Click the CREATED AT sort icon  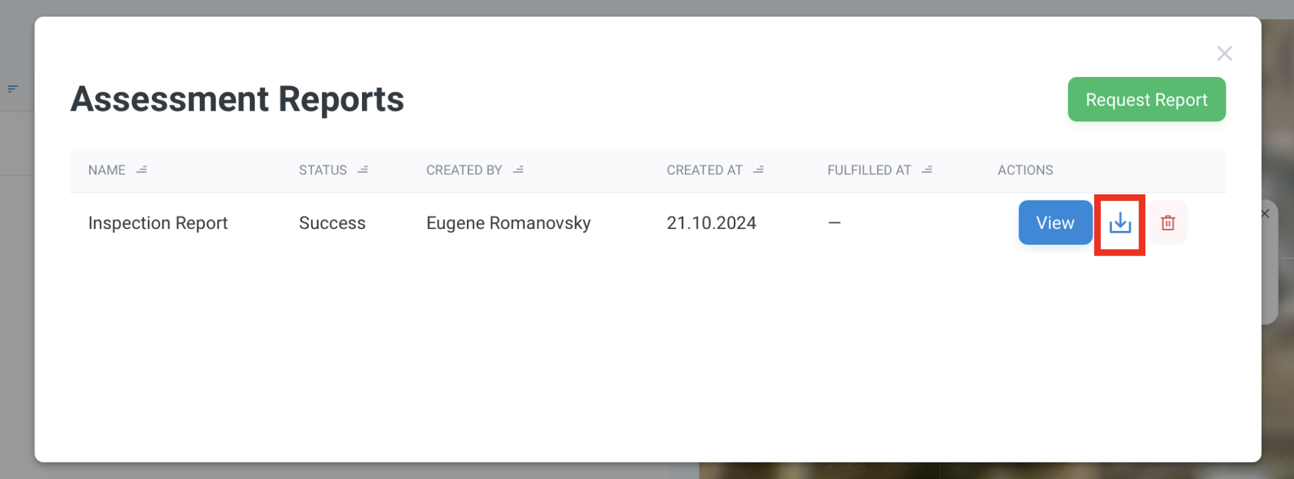point(759,171)
